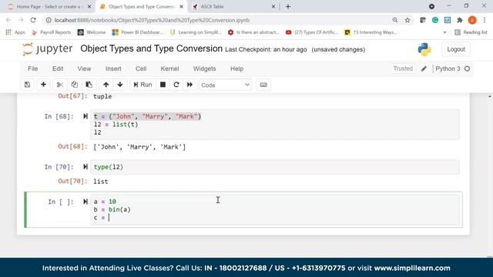The width and height of the screenshot is (493, 277).
Task: Click into the code cell containing type(l2)
Action: pos(275,167)
